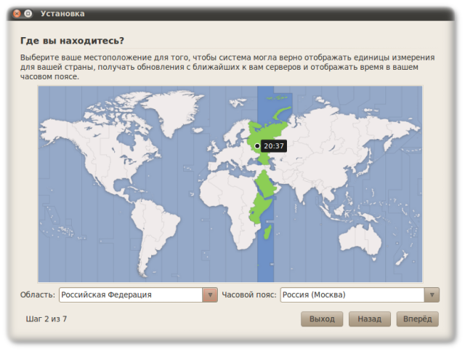The width and height of the screenshot is (465, 352).
Task: Click the Россия (Москва) timezone field
Action: [352, 295]
